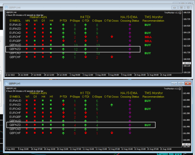The width and height of the screenshot is (195, 155).
Task: Click 'Heiken Ashi' heading in the H4 window
Action: pos(38,17)
